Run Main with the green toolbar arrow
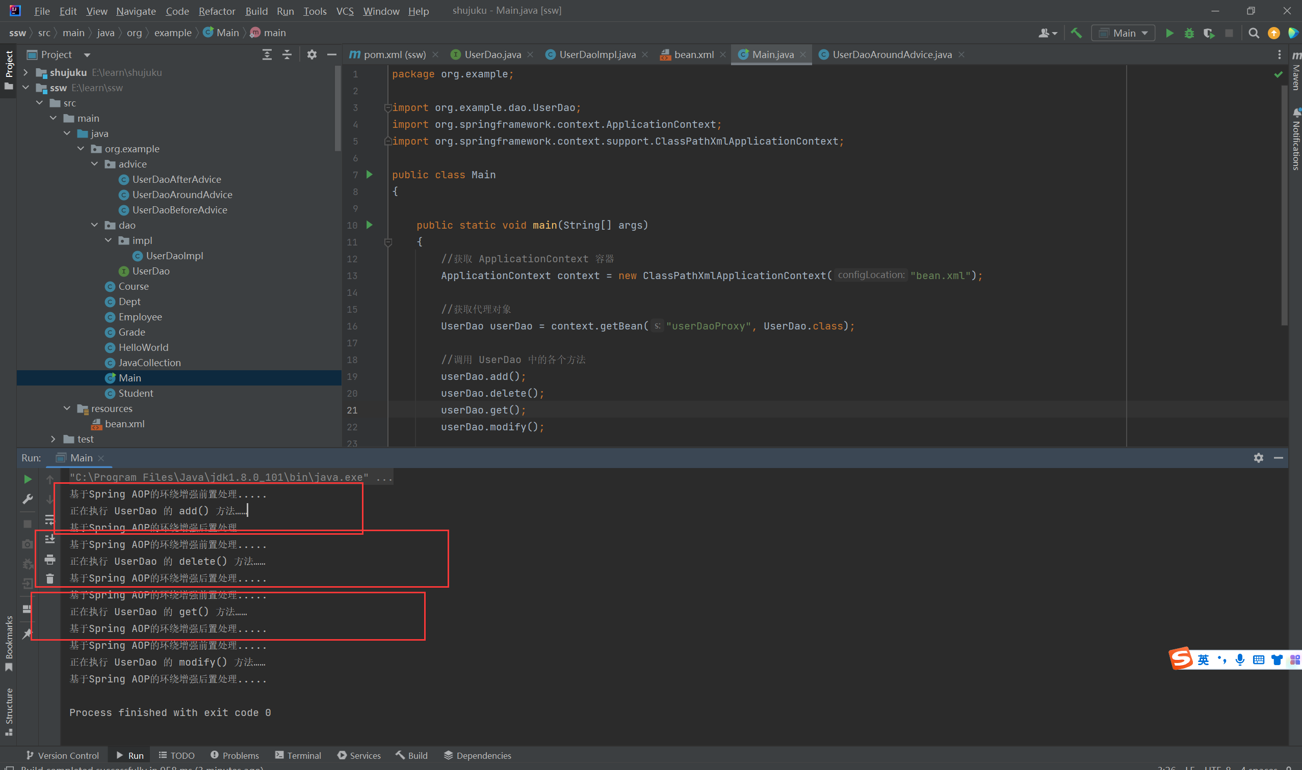This screenshot has height=770, width=1302. [1169, 33]
